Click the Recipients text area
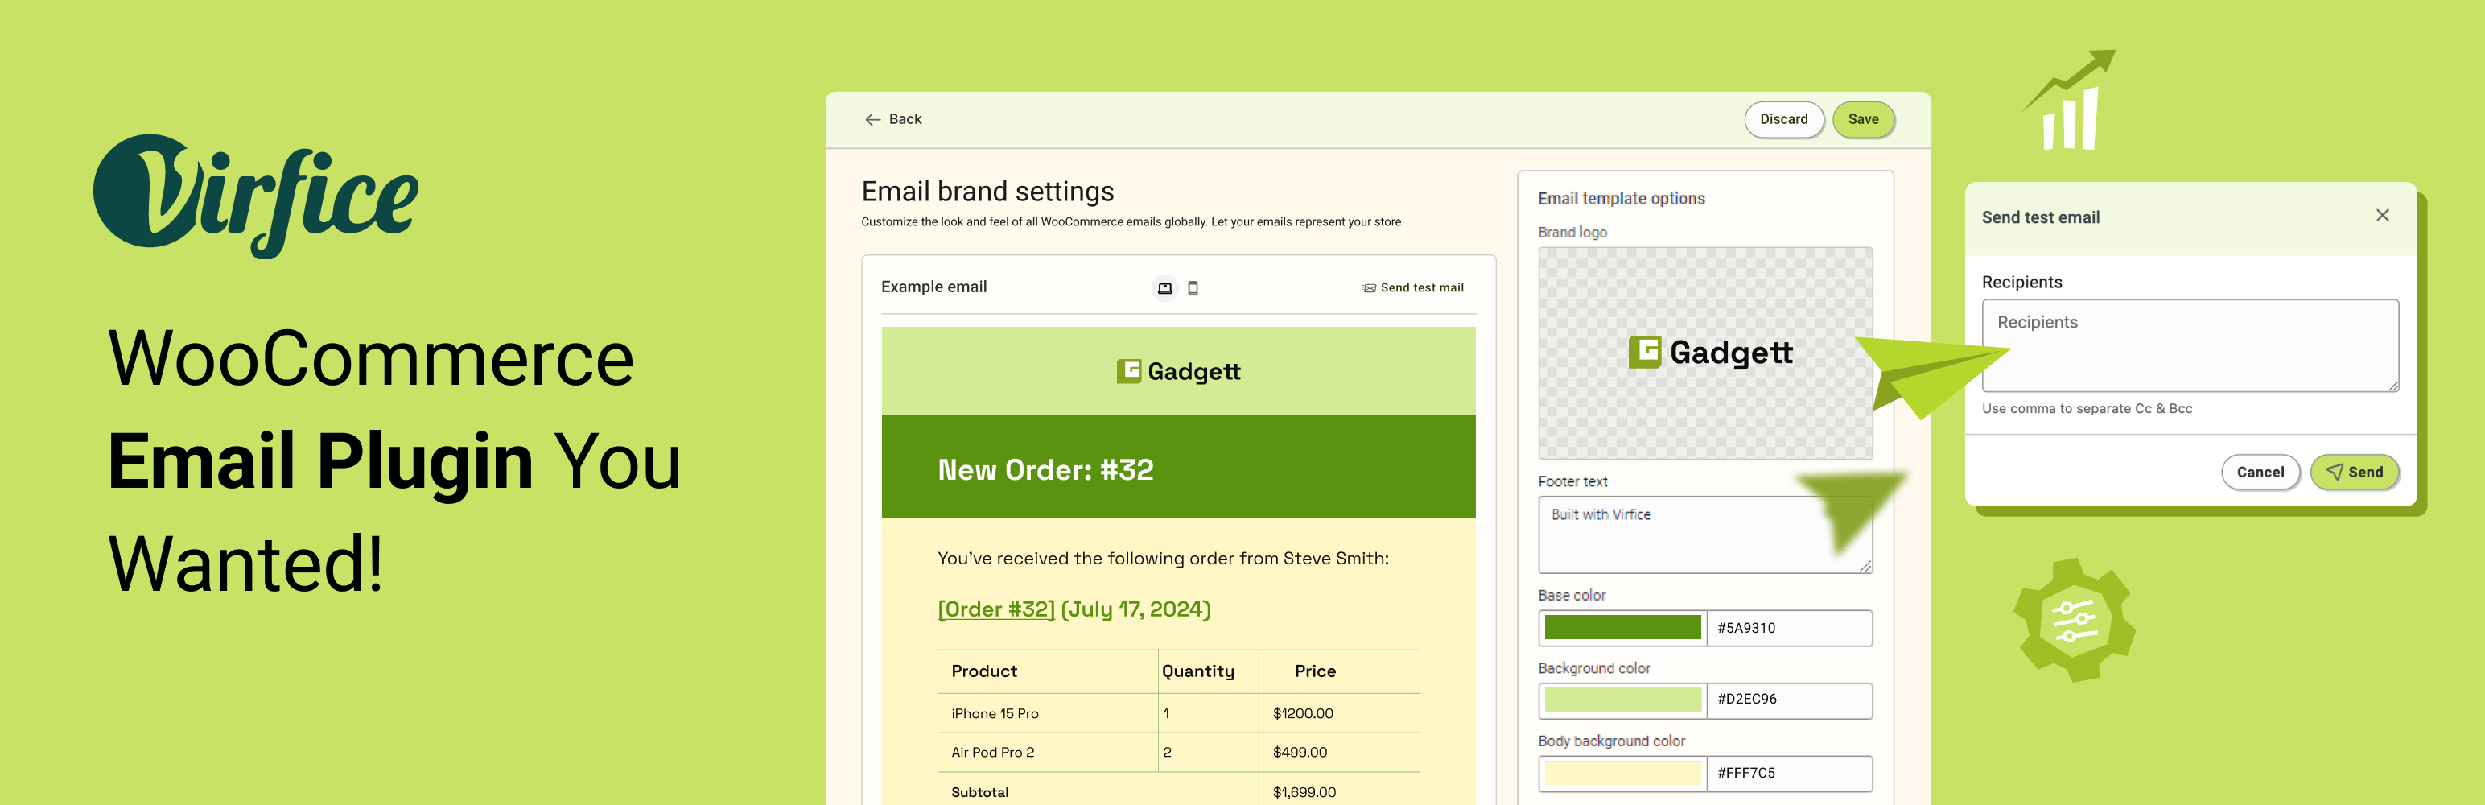This screenshot has width=2485, height=805. coord(2190,345)
